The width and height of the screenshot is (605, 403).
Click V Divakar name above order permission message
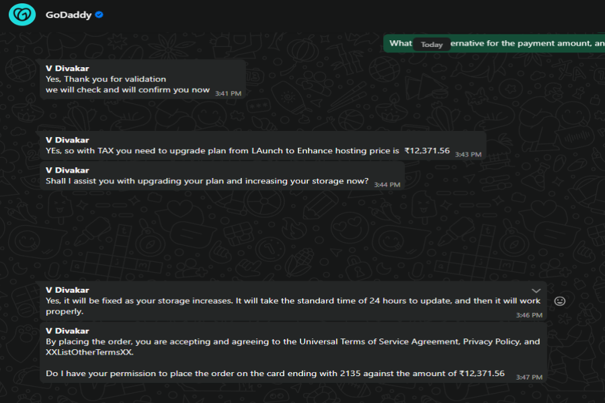67,330
